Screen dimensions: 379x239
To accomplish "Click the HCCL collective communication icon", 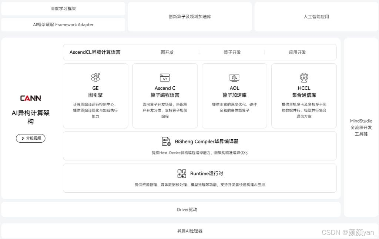I will tap(304, 77).
